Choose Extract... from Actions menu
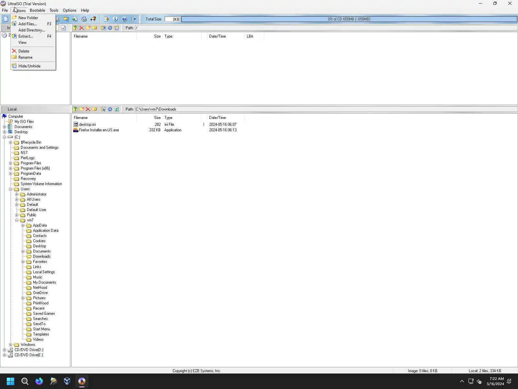Screen dimensions: 518x389 pyautogui.click(x=33, y=36)
